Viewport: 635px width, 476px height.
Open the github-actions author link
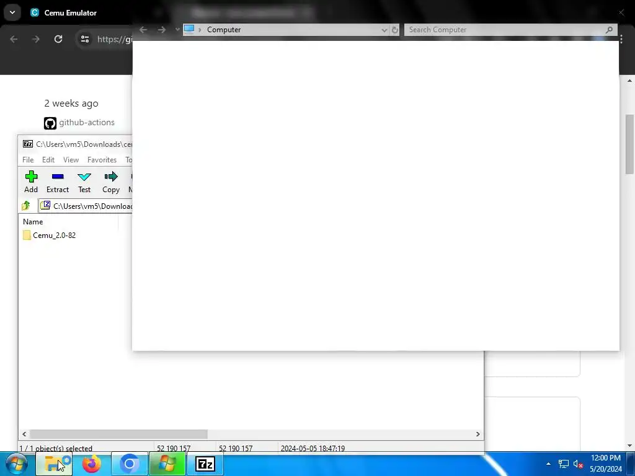pos(87,122)
